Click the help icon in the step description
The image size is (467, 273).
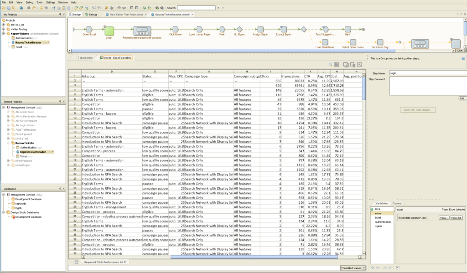pos(463,59)
